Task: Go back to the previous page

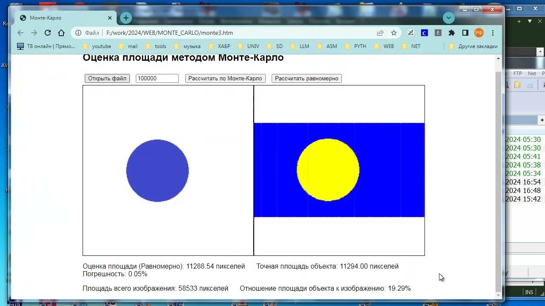Action: (20, 33)
